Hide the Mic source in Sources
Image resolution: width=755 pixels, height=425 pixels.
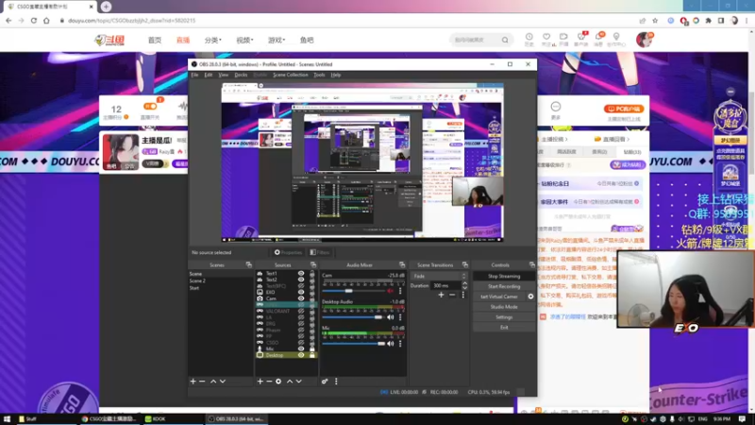click(x=301, y=348)
